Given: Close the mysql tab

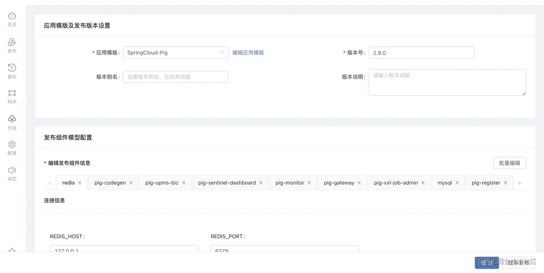Looking at the screenshot, I should click(x=457, y=183).
